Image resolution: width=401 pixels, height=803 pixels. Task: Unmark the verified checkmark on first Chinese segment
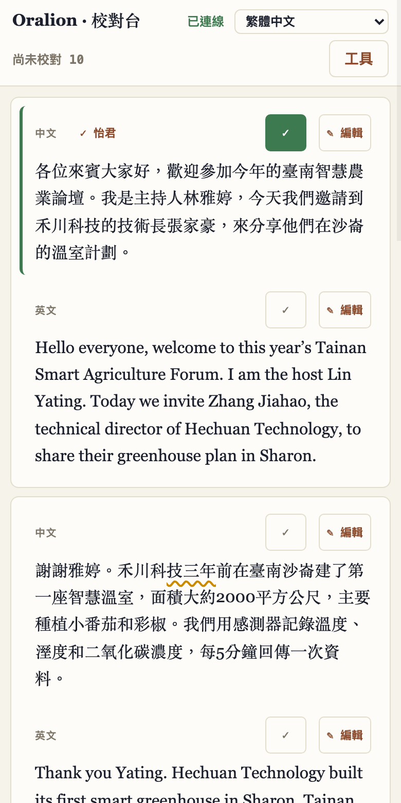(286, 133)
